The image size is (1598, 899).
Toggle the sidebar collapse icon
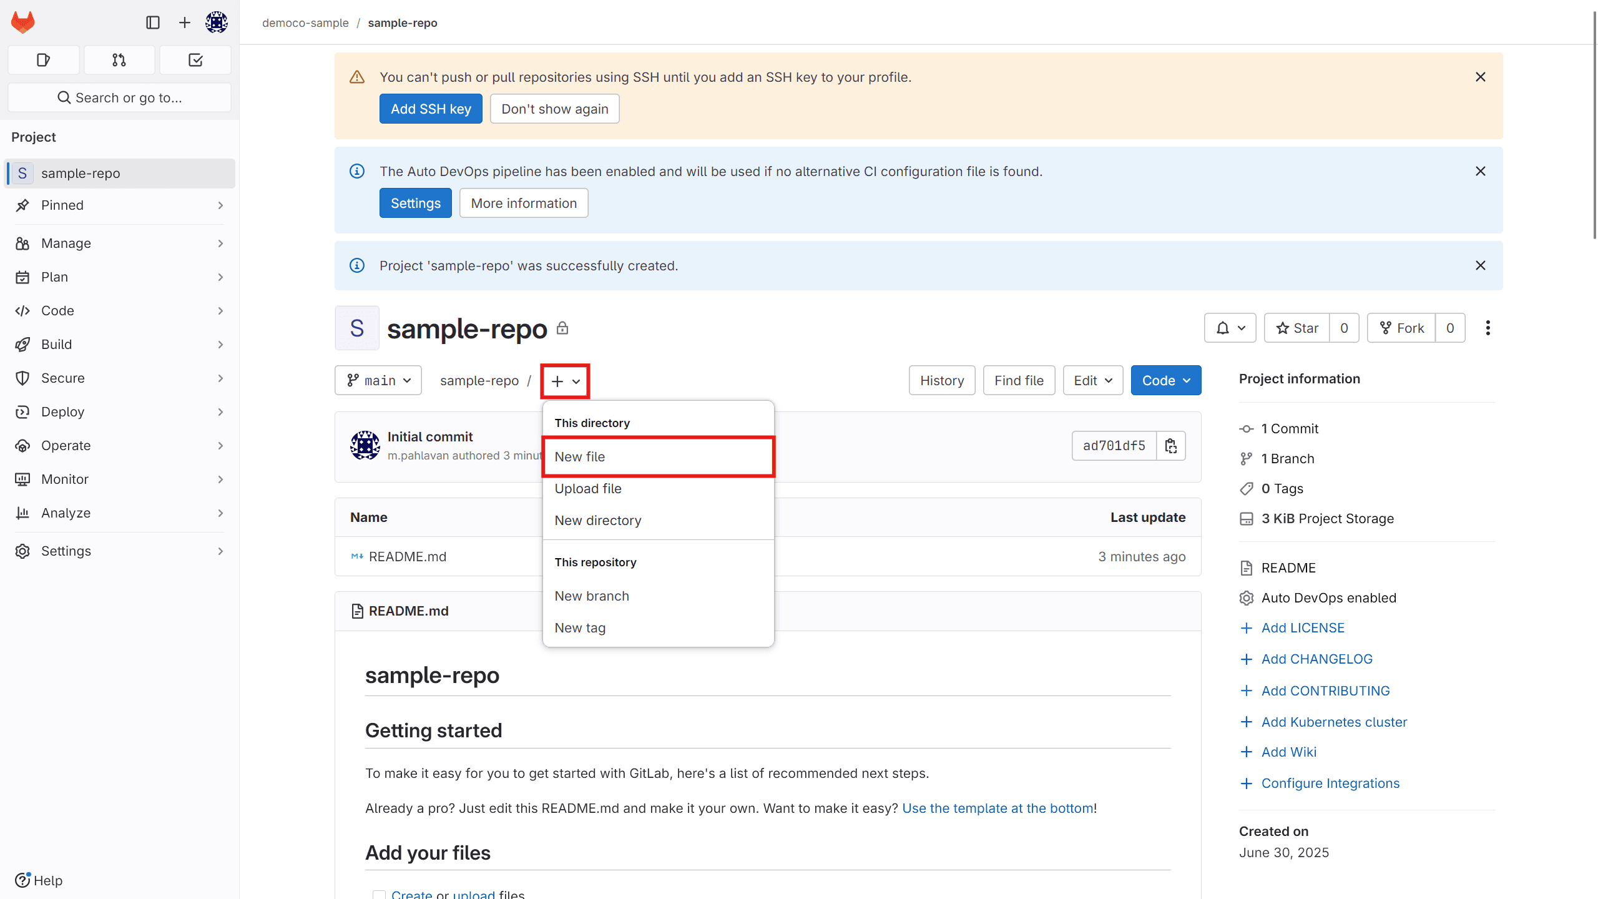153,22
